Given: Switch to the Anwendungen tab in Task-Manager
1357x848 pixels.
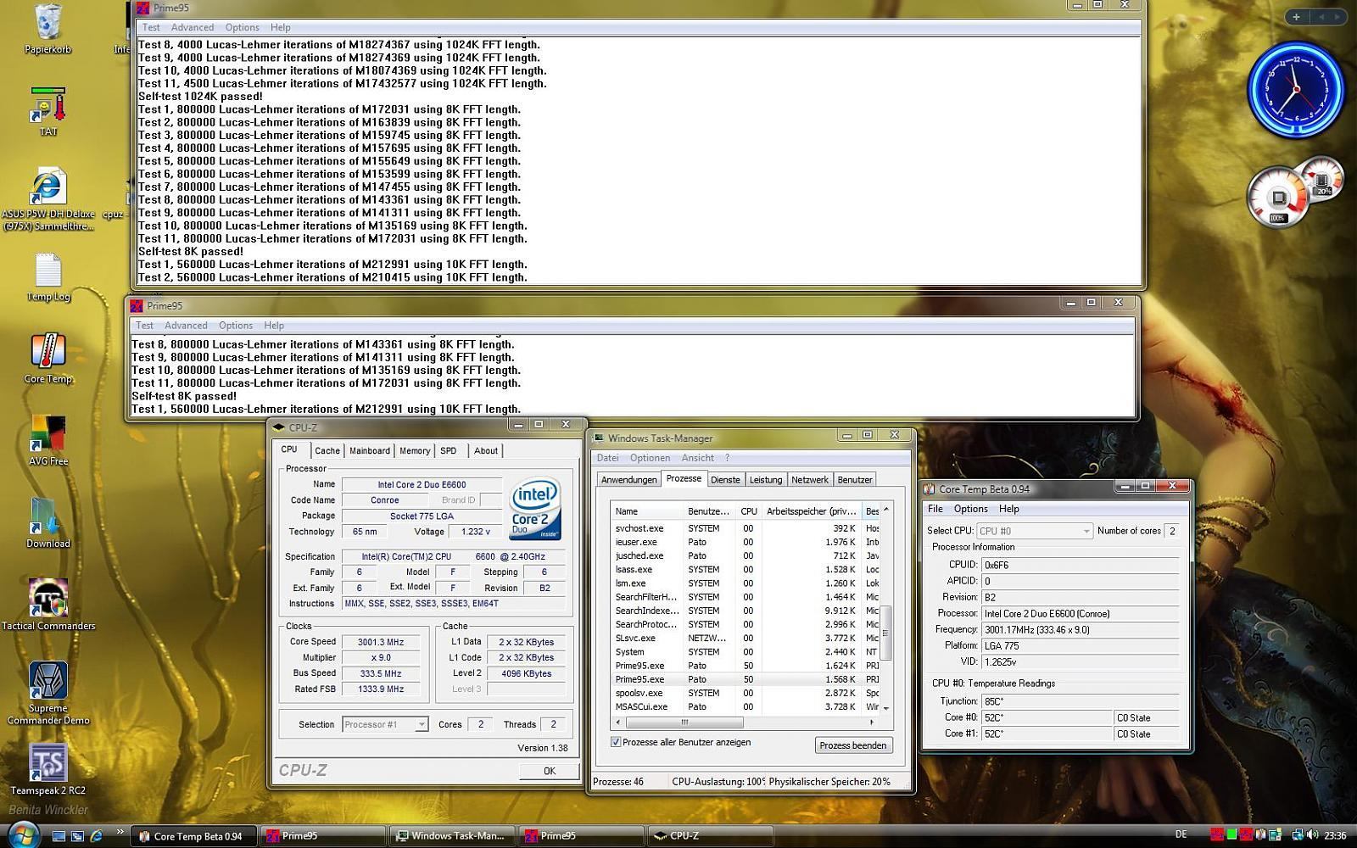Looking at the screenshot, I should pos(628,480).
